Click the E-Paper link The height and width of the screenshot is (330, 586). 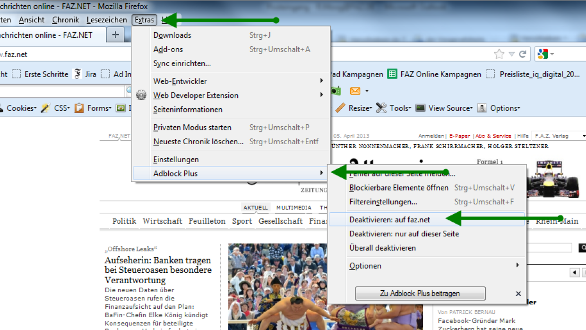460,136
